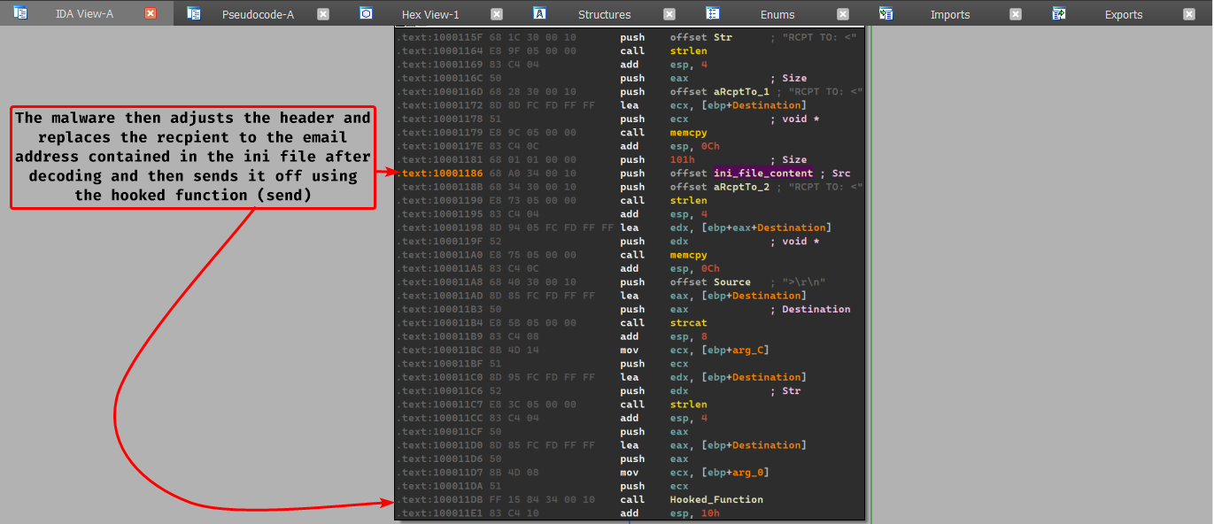This screenshot has width=1214, height=524.
Task: Close the IDA View-A tab
Action: click(151, 14)
